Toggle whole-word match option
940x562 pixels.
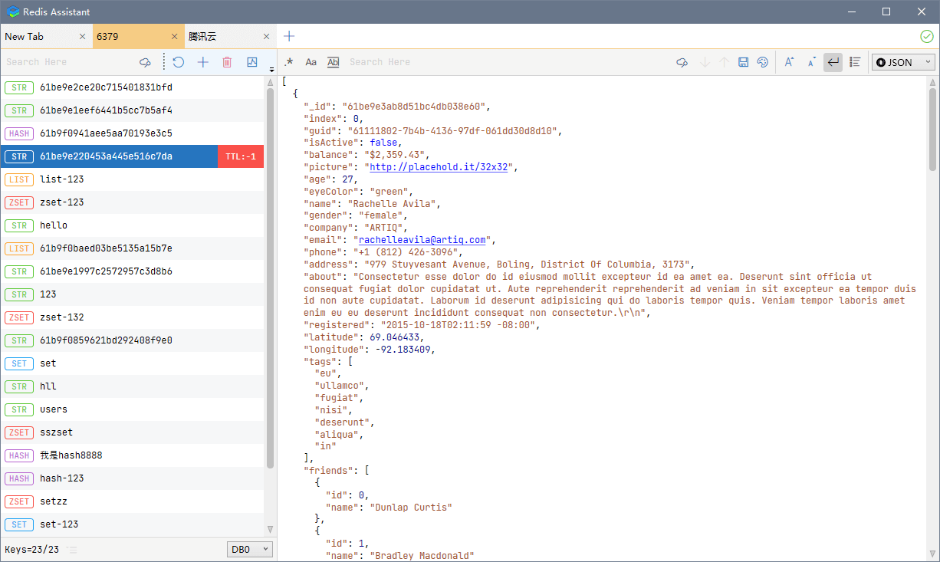point(333,62)
